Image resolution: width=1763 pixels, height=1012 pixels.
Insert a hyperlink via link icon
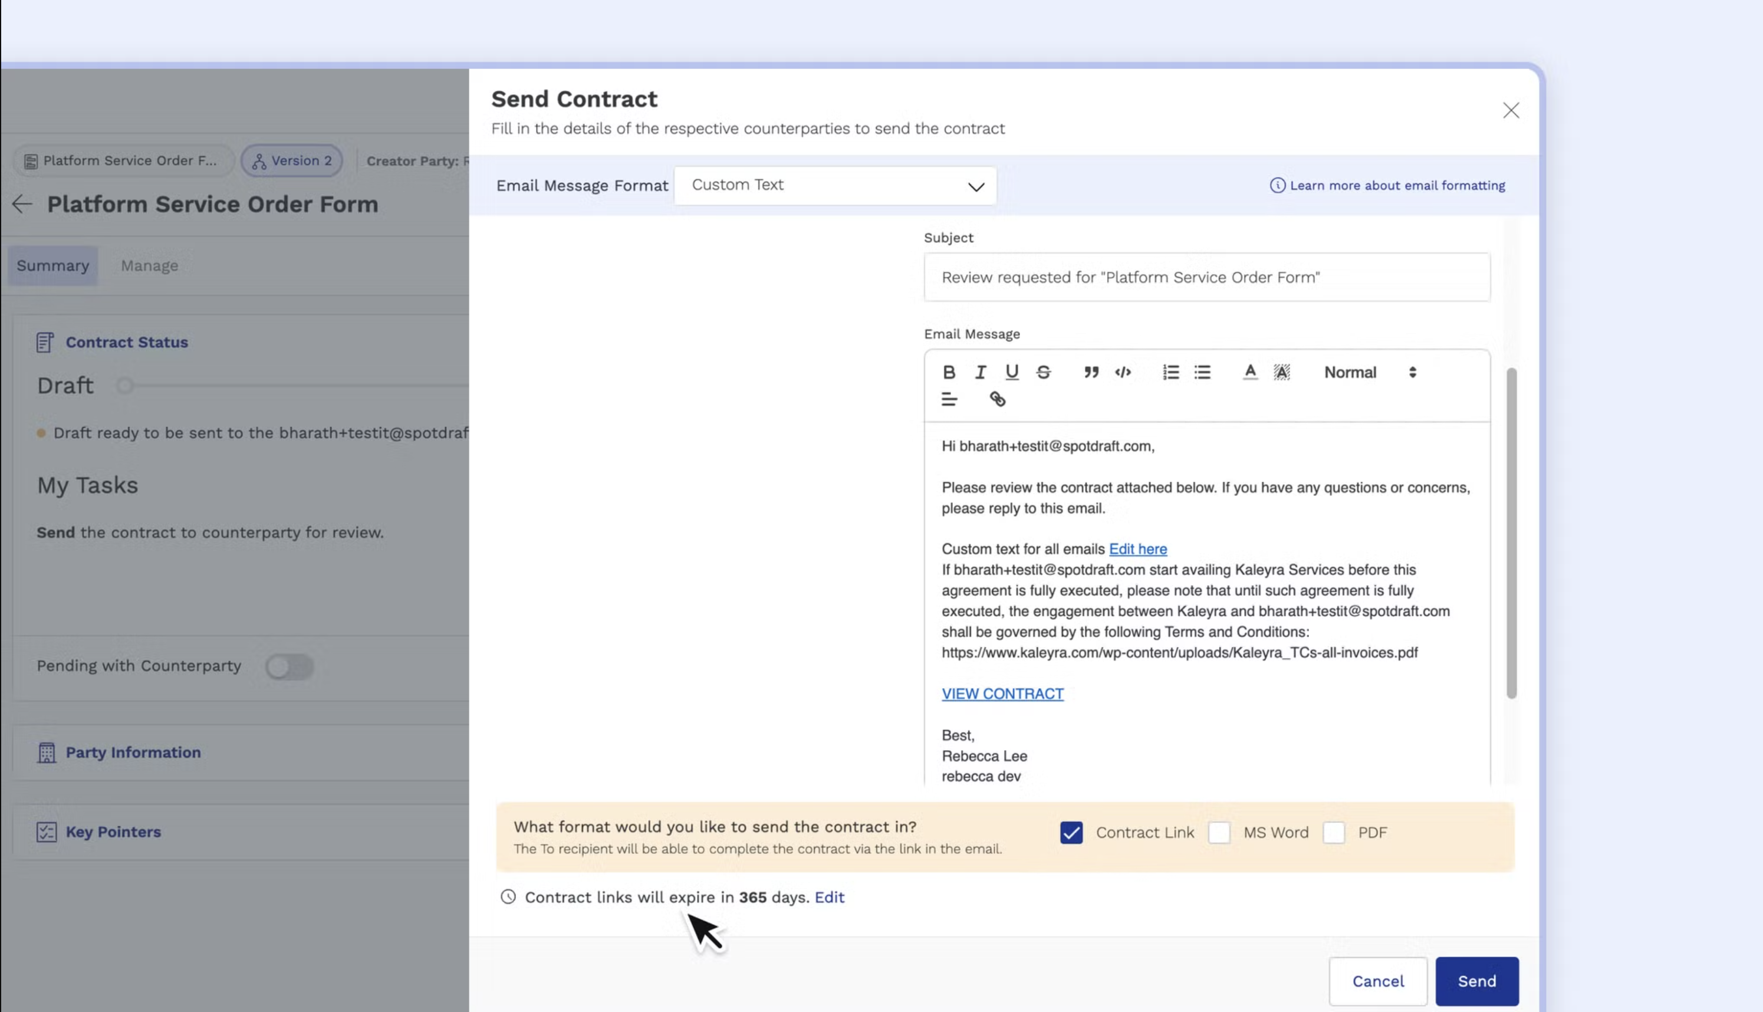[x=997, y=399]
